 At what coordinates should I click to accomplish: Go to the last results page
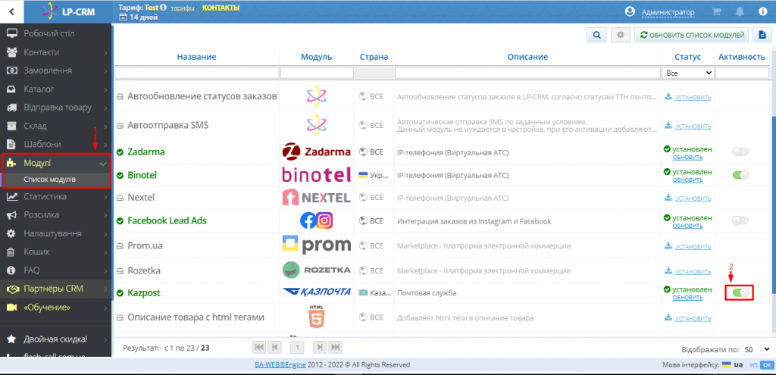(x=336, y=348)
